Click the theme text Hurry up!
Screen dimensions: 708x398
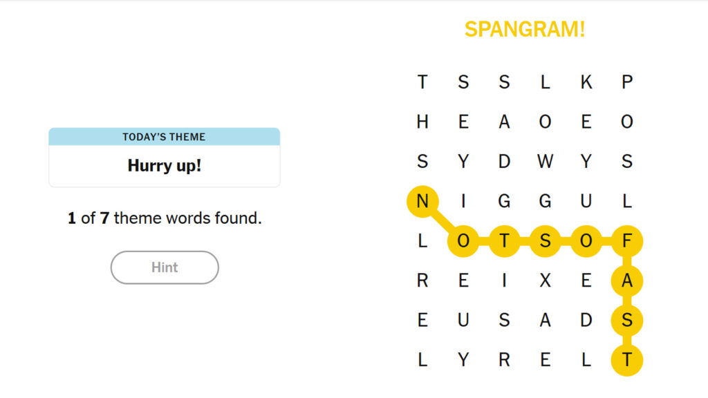164,166
